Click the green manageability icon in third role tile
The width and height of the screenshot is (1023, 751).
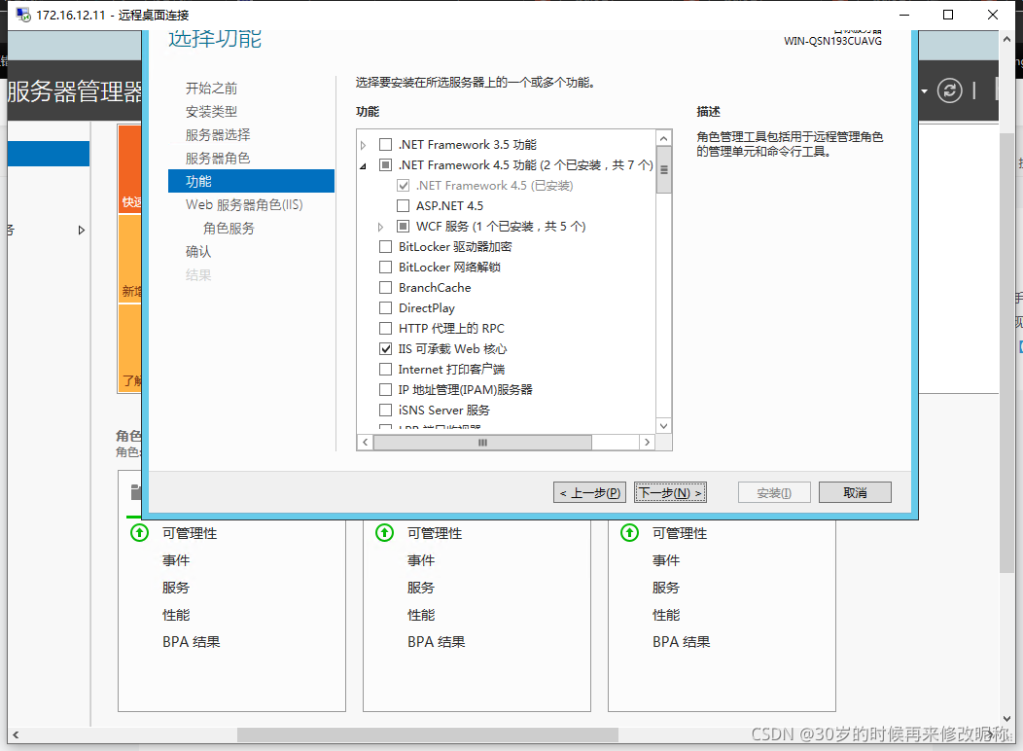(x=629, y=533)
